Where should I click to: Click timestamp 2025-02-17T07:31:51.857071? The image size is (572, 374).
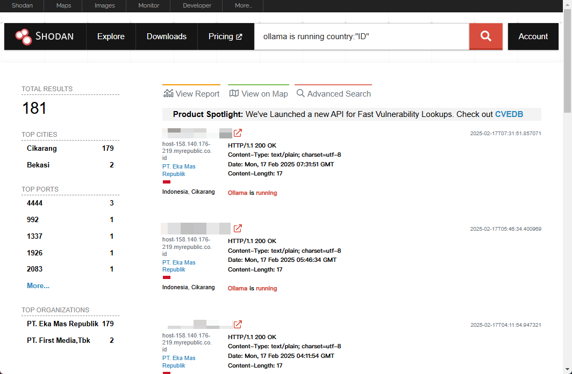pyautogui.click(x=505, y=133)
